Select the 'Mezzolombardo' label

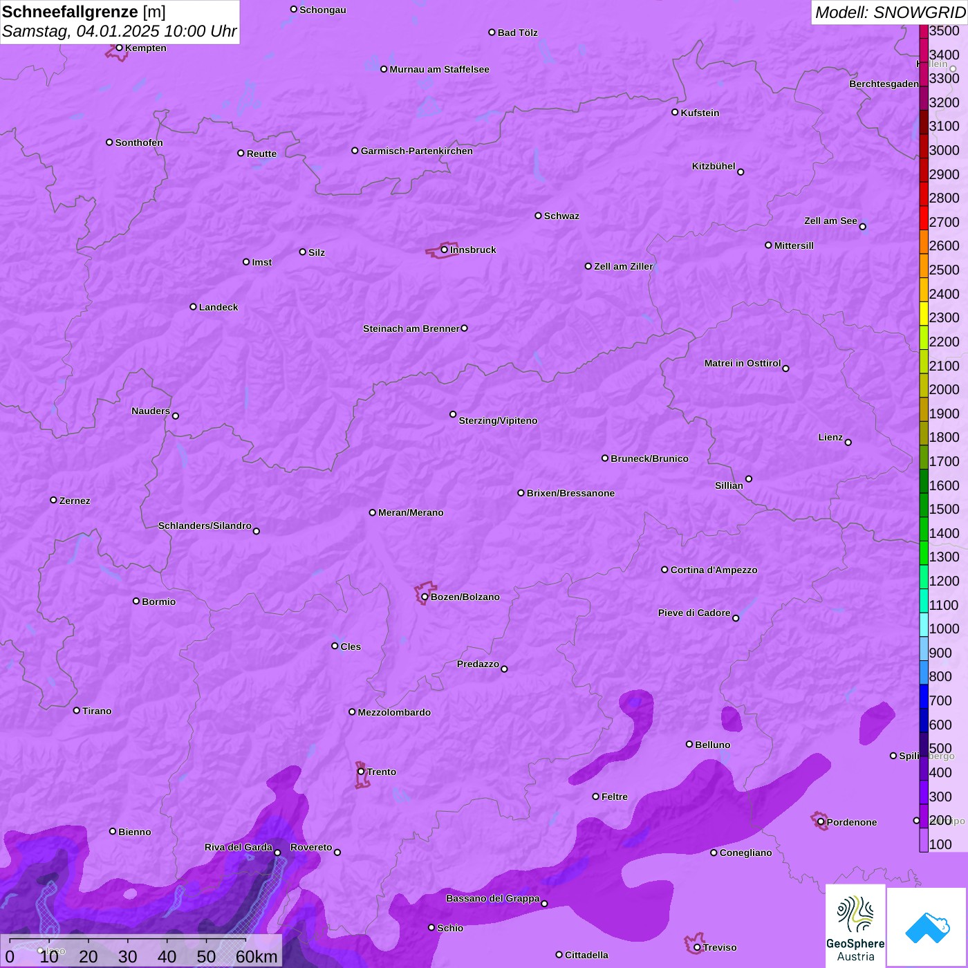[394, 712]
